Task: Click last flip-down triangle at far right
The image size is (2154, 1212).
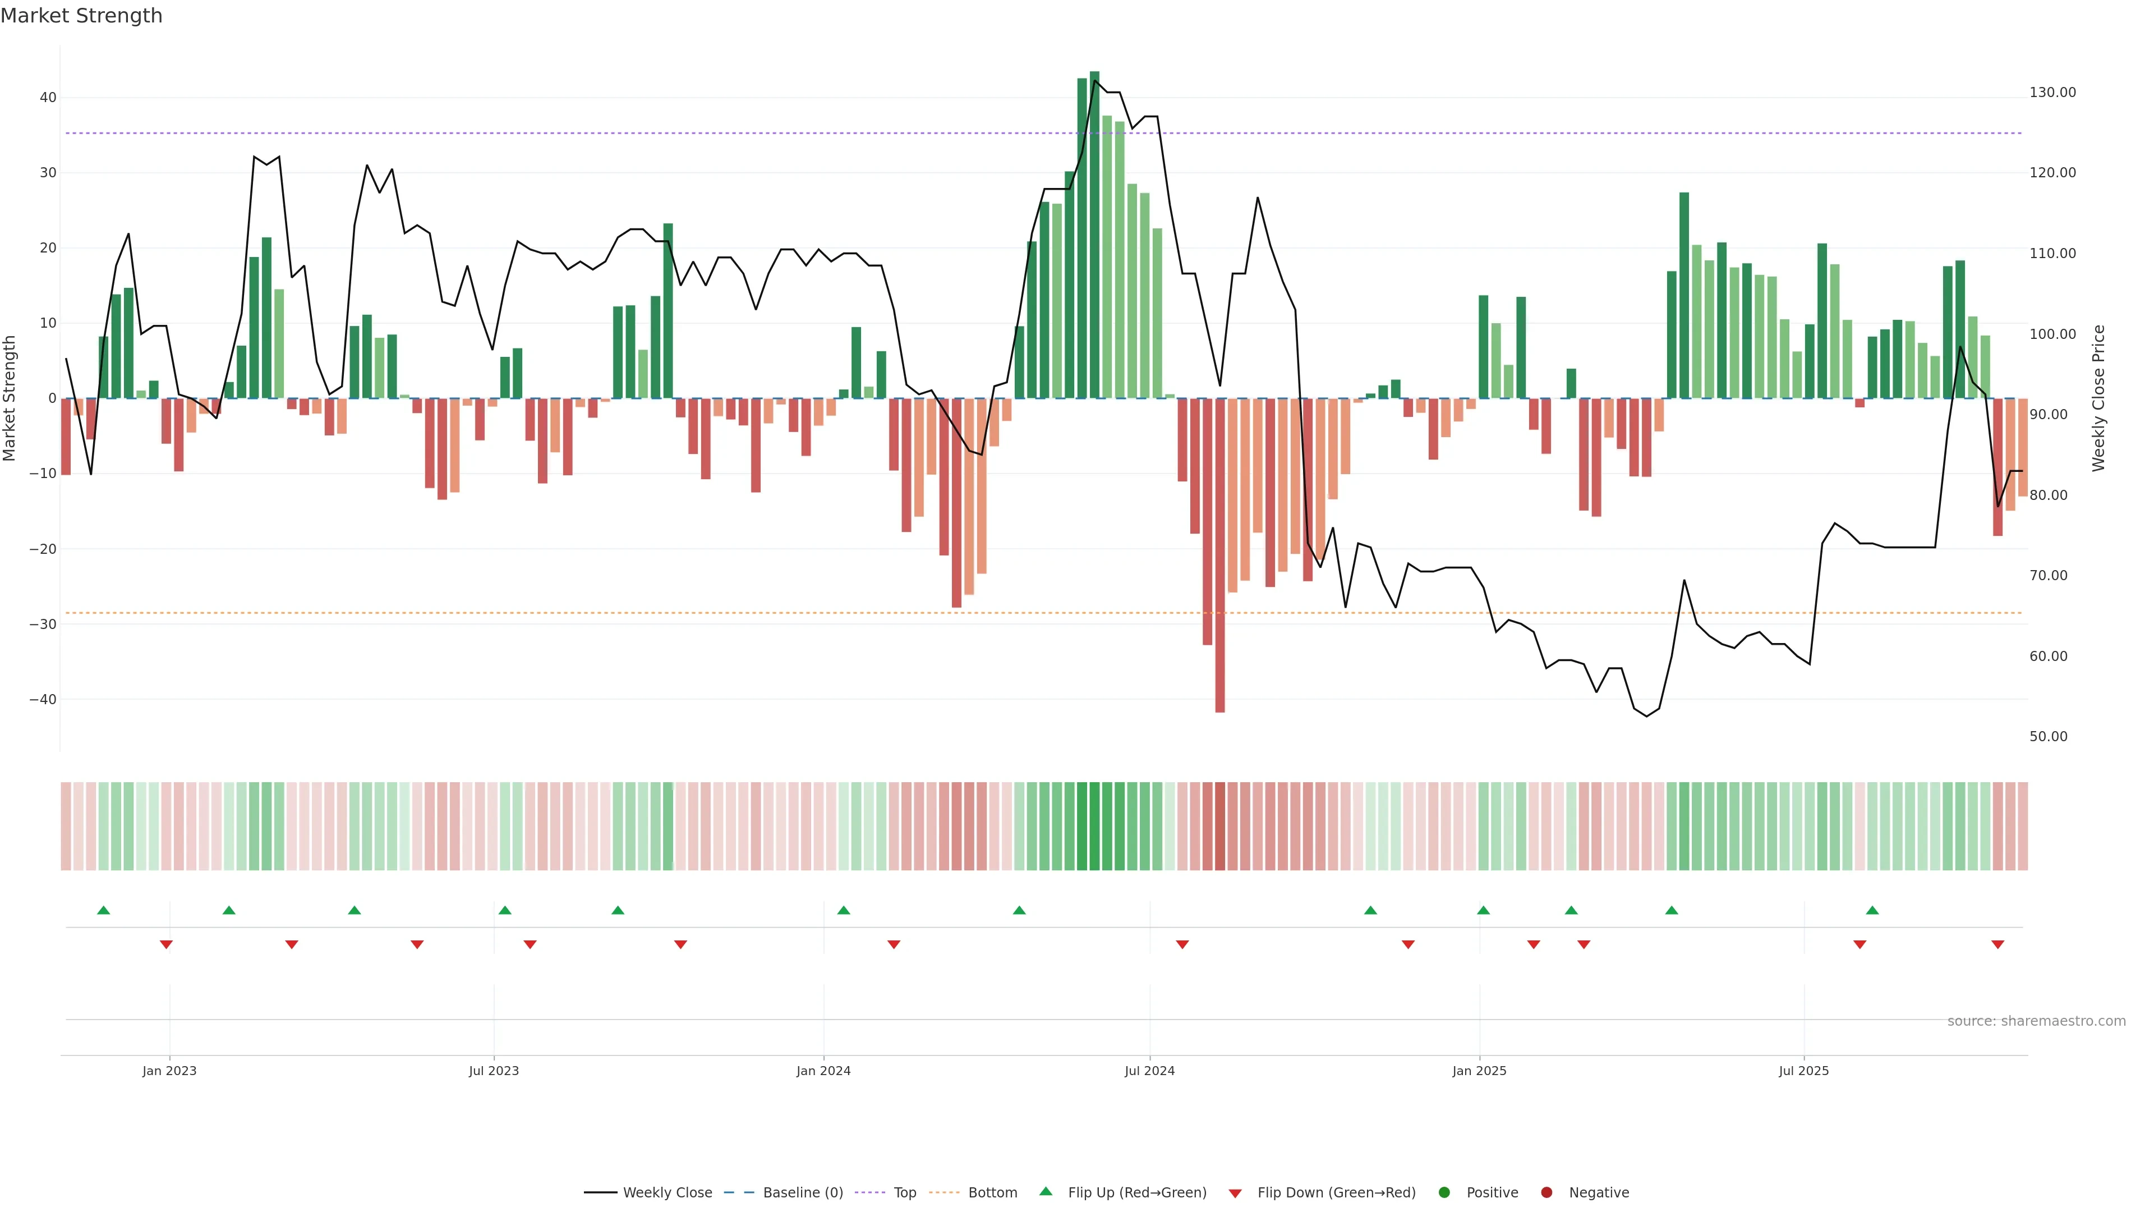Action: (x=1997, y=944)
